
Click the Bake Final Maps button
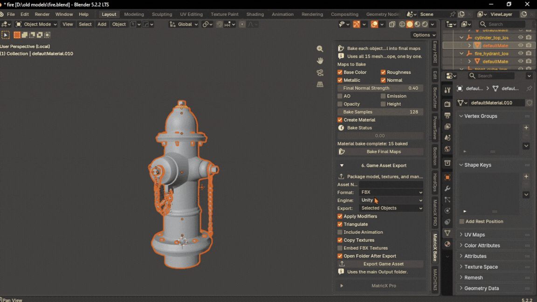click(380, 151)
